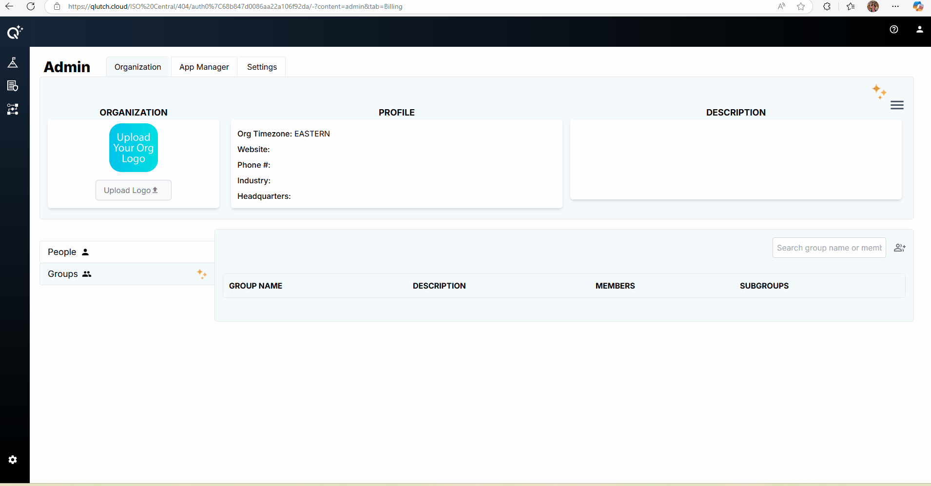
Task: Open settings gear at sidebar bottom
Action: pyautogui.click(x=13, y=460)
